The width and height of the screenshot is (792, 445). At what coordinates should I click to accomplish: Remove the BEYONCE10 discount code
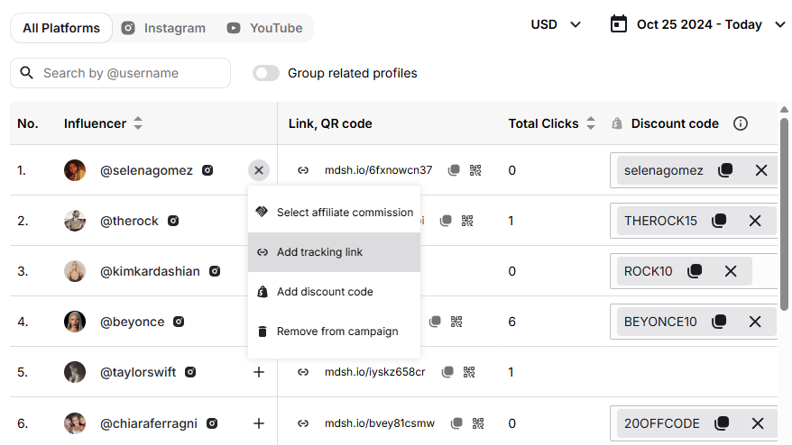pyautogui.click(x=755, y=322)
